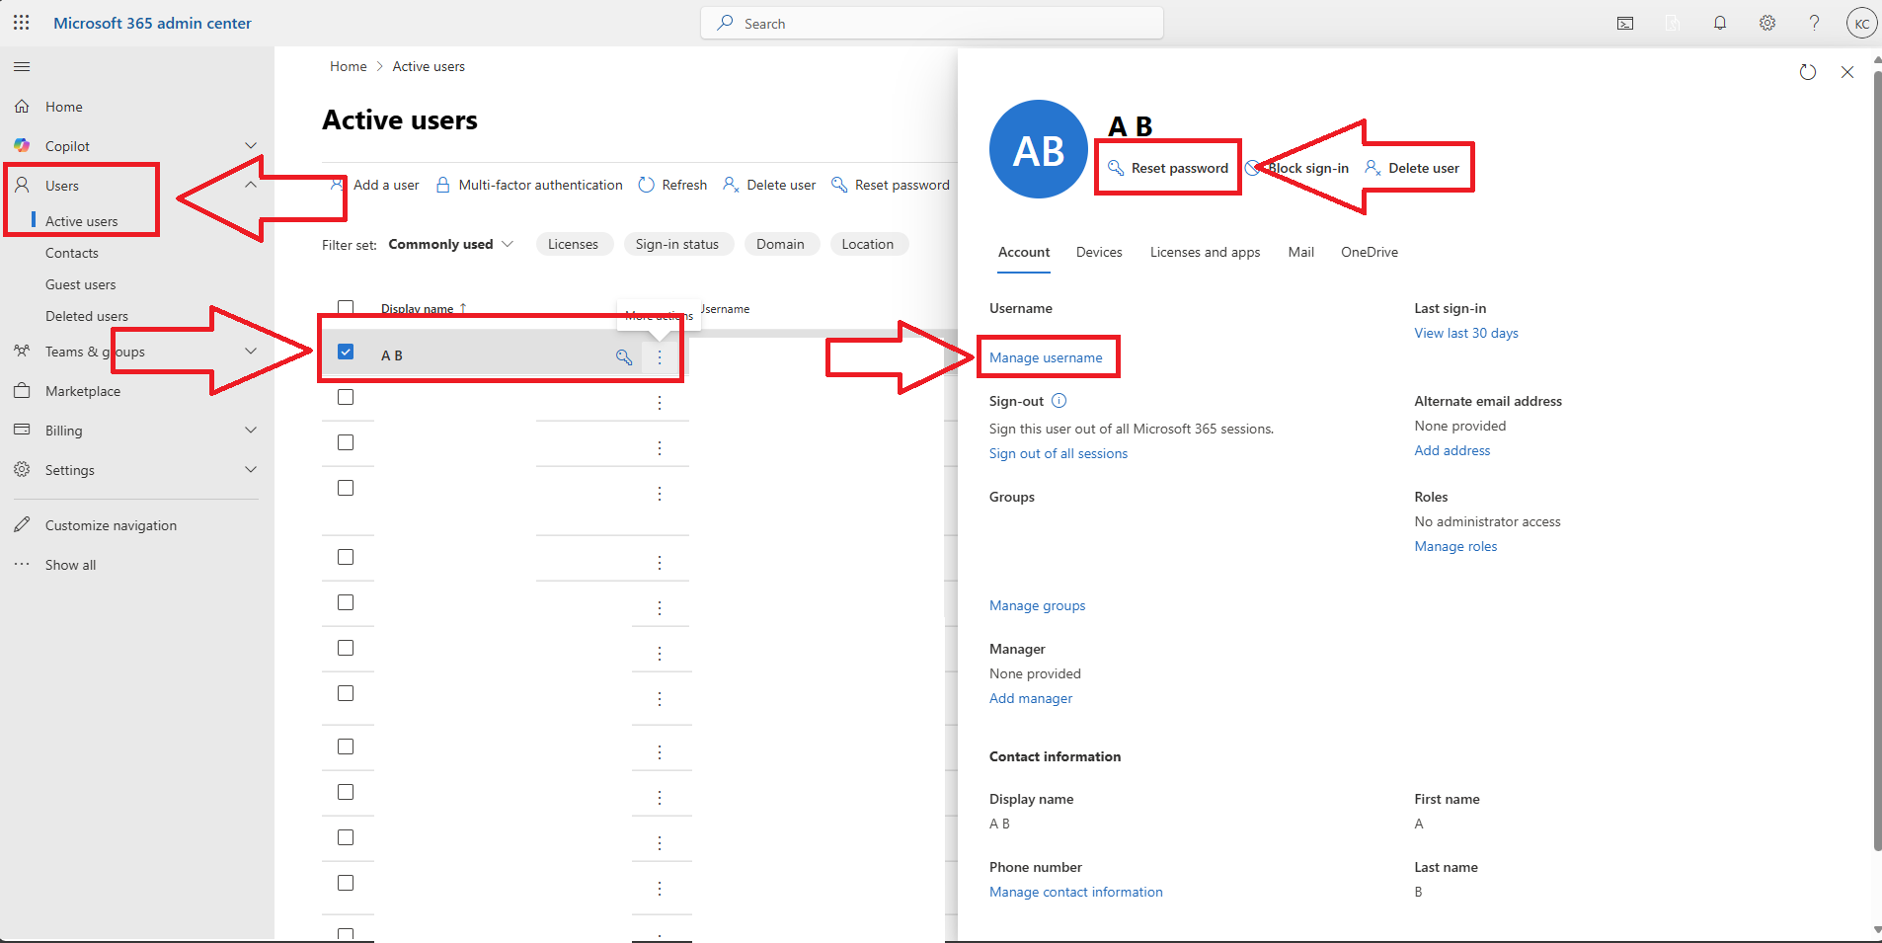
Task: Expand the Copilot navigation chevron
Action: (x=251, y=145)
